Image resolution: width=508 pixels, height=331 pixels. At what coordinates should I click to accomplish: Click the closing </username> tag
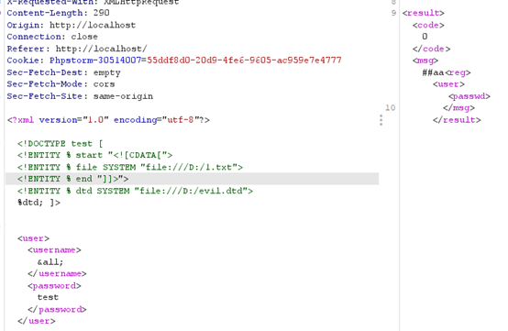[57, 273]
